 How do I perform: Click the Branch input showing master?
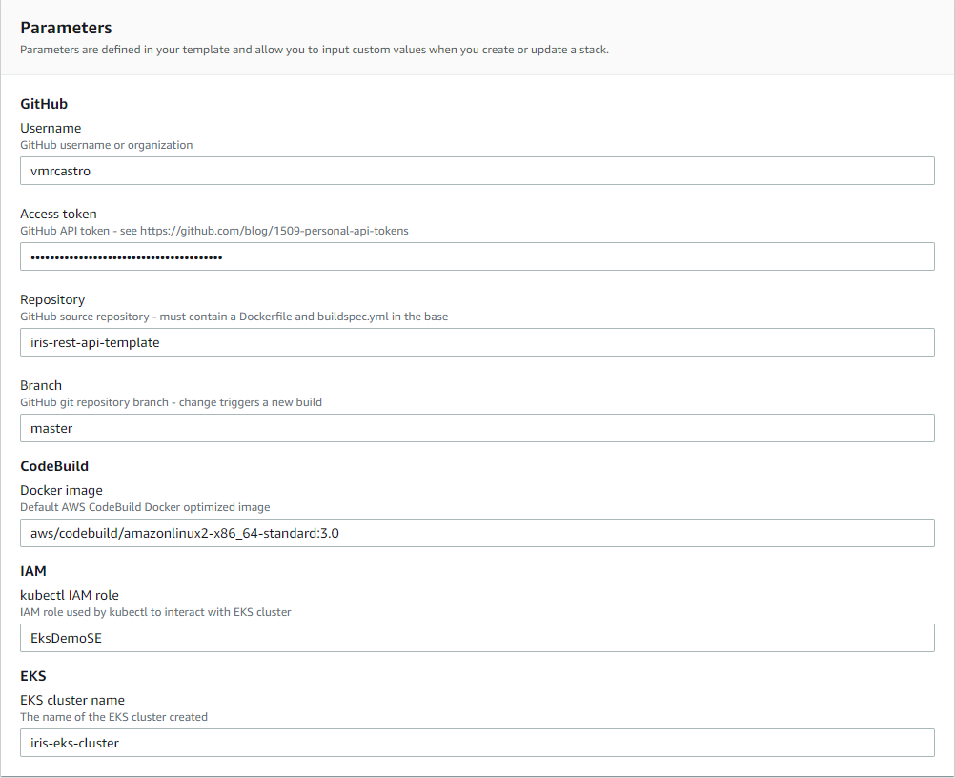[x=477, y=428]
